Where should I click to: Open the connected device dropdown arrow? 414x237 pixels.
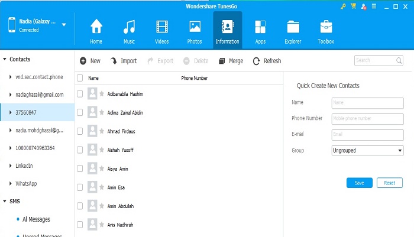[64, 25]
